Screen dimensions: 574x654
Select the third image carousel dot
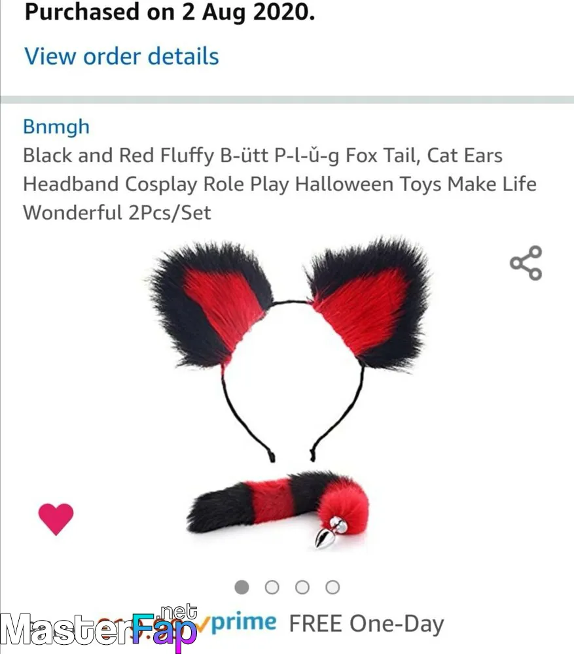click(x=302, y=587)
